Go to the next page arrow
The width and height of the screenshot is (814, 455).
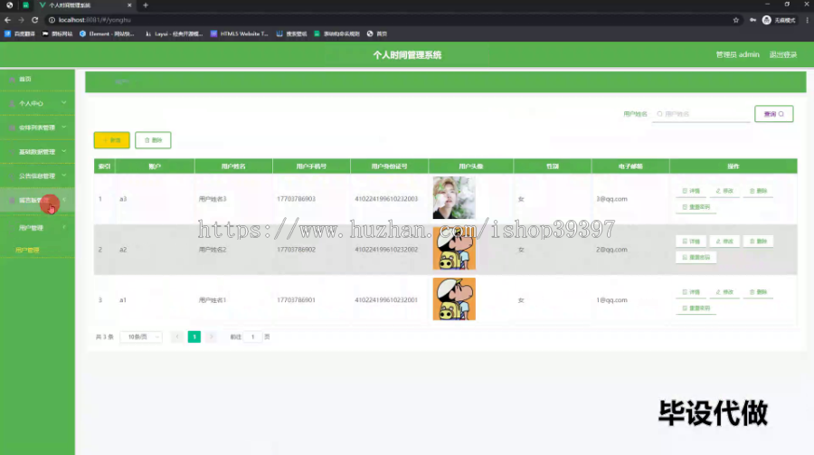(212, 337)
